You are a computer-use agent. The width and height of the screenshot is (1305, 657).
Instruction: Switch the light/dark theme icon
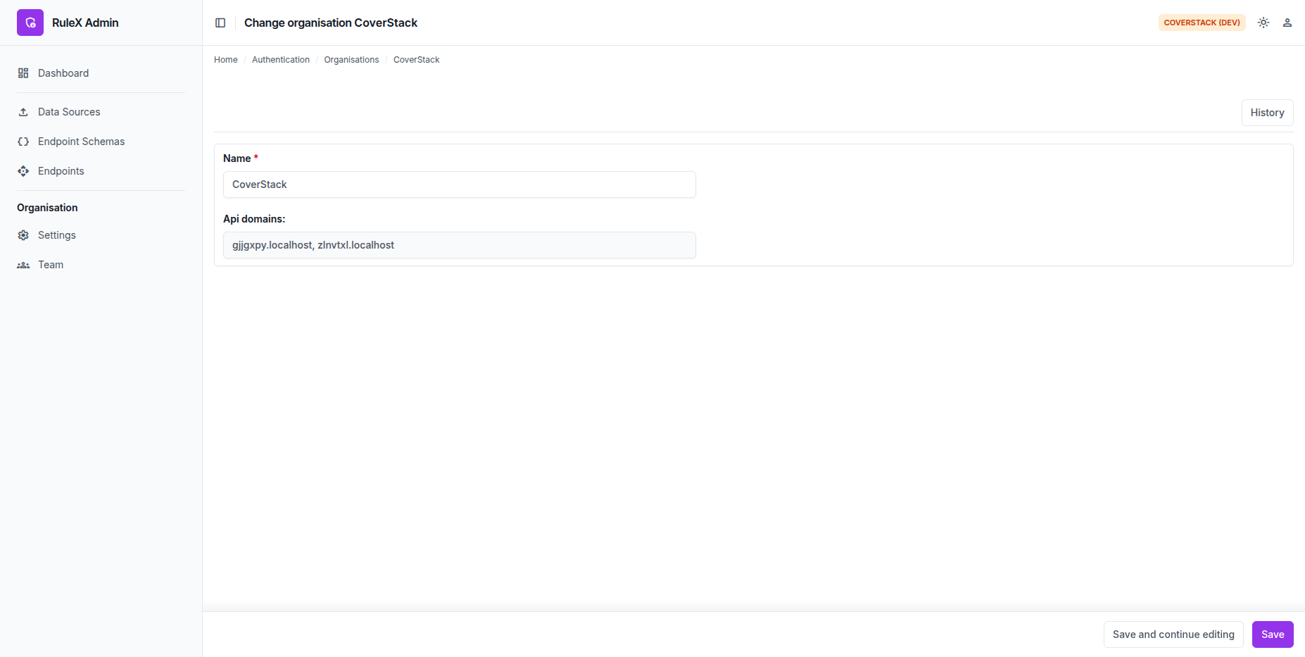(1263, 23)
